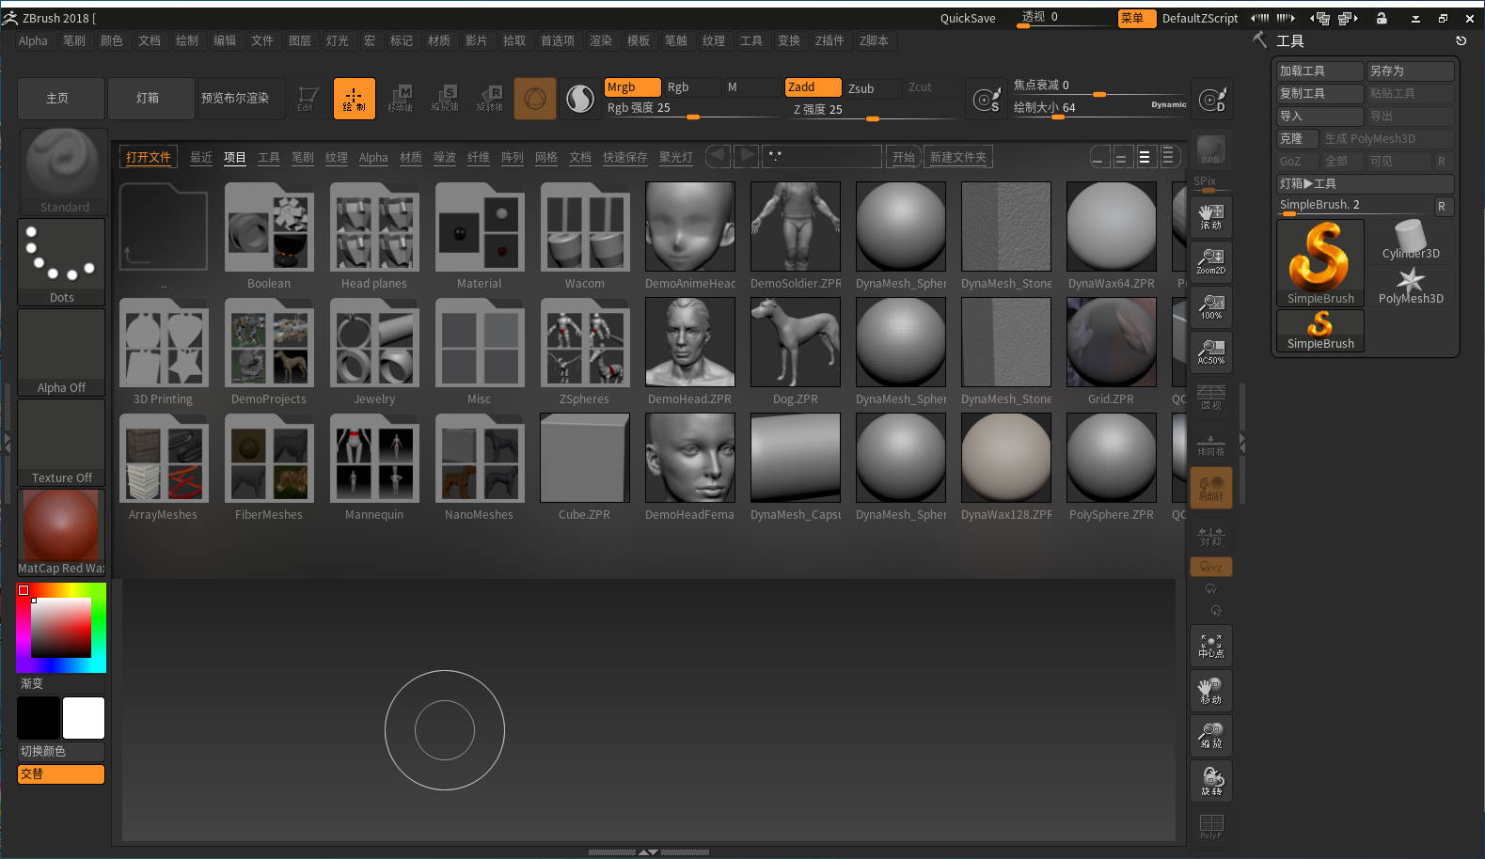This screenshot has width=1485, height=859.
Task: Click the sculptris-style S sphere icon
Action: (x=580, y=99)
